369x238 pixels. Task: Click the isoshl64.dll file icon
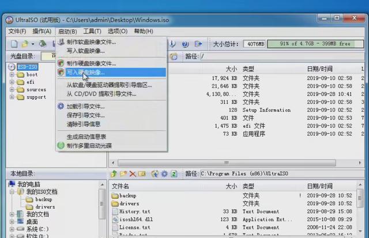[x=115, y=220]
